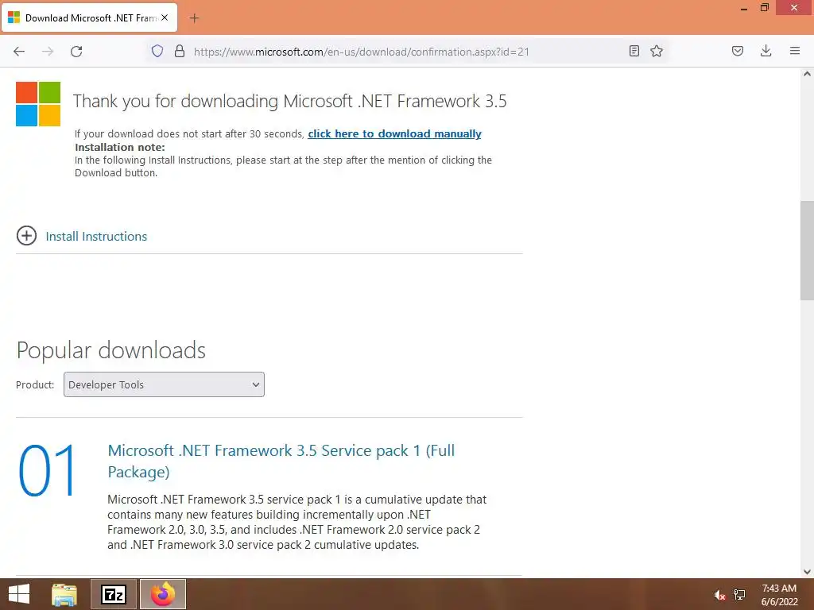The image size is (814, 610).
Task: Select the Download Microsoft .NET Framework tab
Action: 90,17
